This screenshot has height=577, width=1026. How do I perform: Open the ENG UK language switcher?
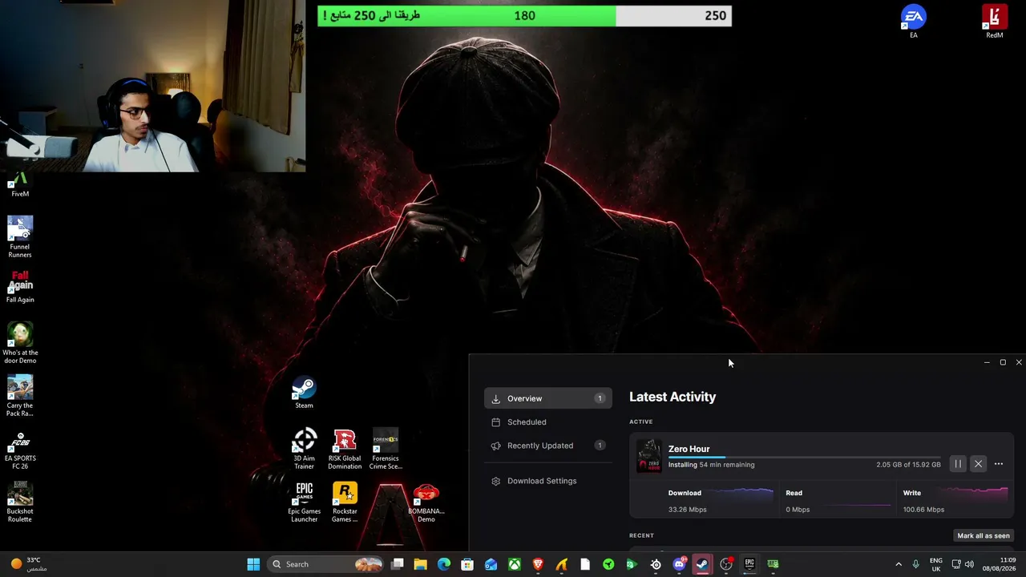point(936,564)
